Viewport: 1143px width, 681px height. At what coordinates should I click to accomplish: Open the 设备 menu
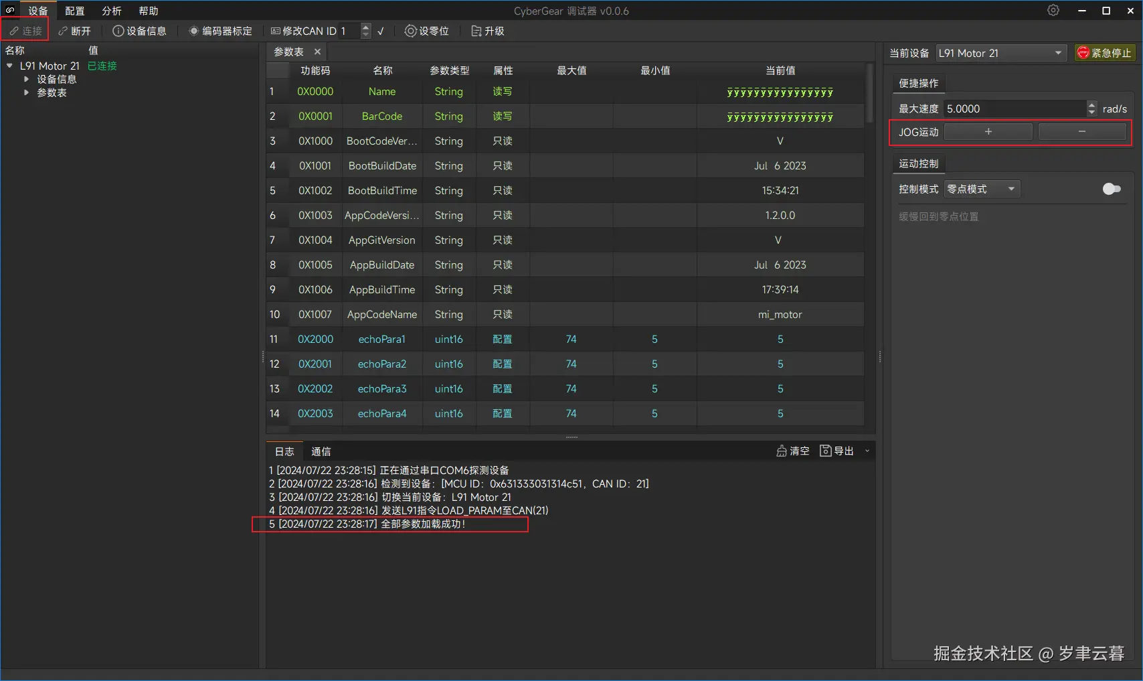coord(38,11)
